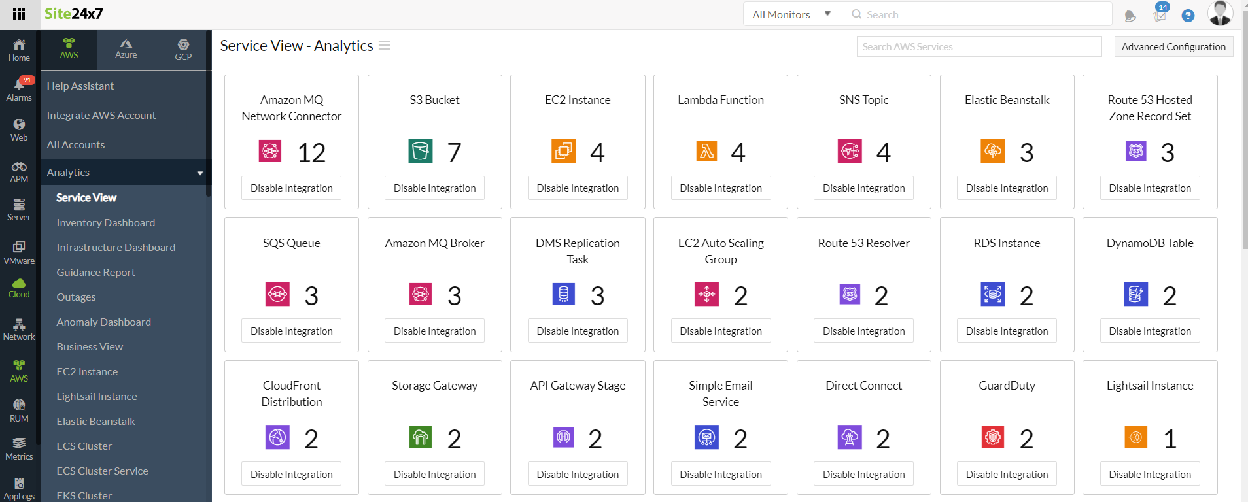Click the Lambda Function service icon
1248x502 pixels.
tap(706, 151)
